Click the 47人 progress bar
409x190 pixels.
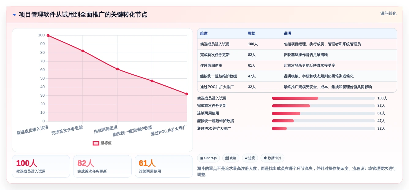(323, 121)
